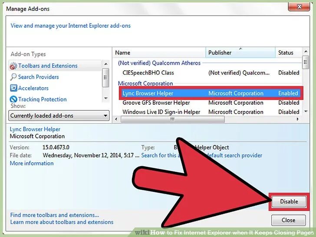Click the add-on list horizontal scrollbar thumb

click(172, 119)
